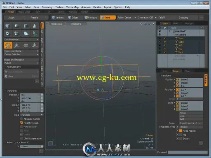
Task: Select the Cone primitive tool
Action: pos(35,26)
